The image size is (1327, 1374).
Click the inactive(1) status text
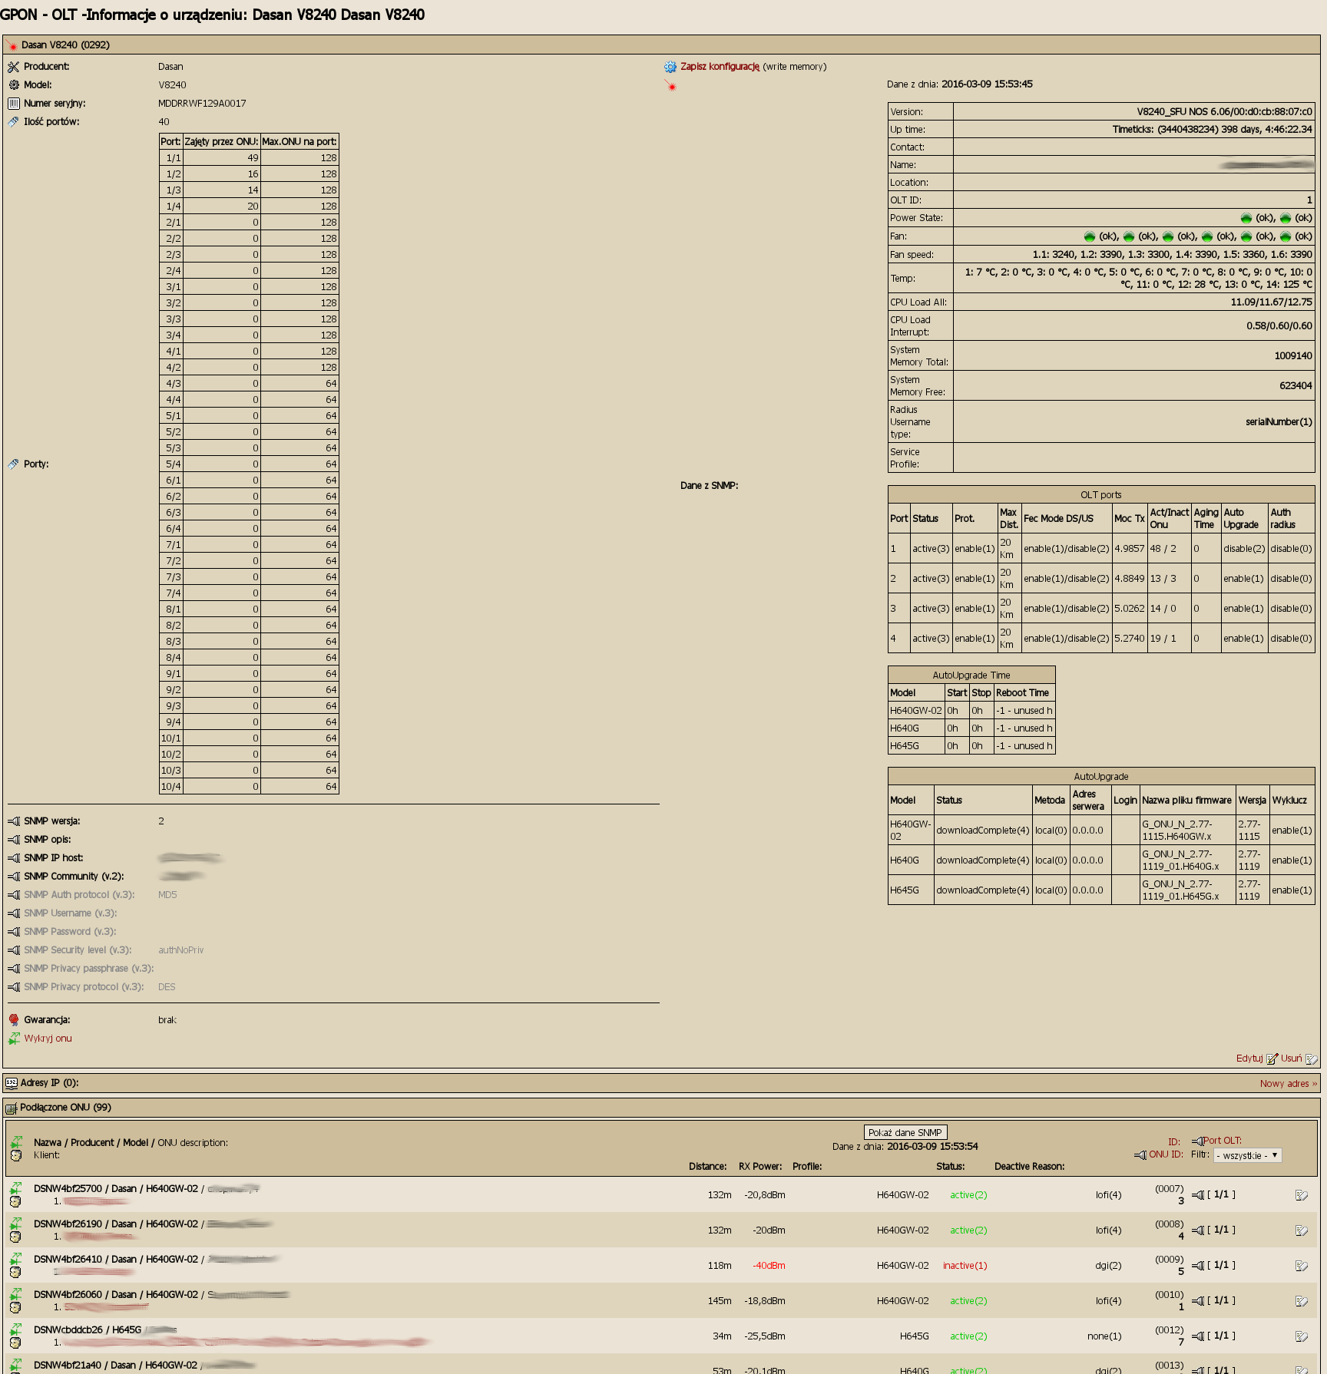point(965,1266)
